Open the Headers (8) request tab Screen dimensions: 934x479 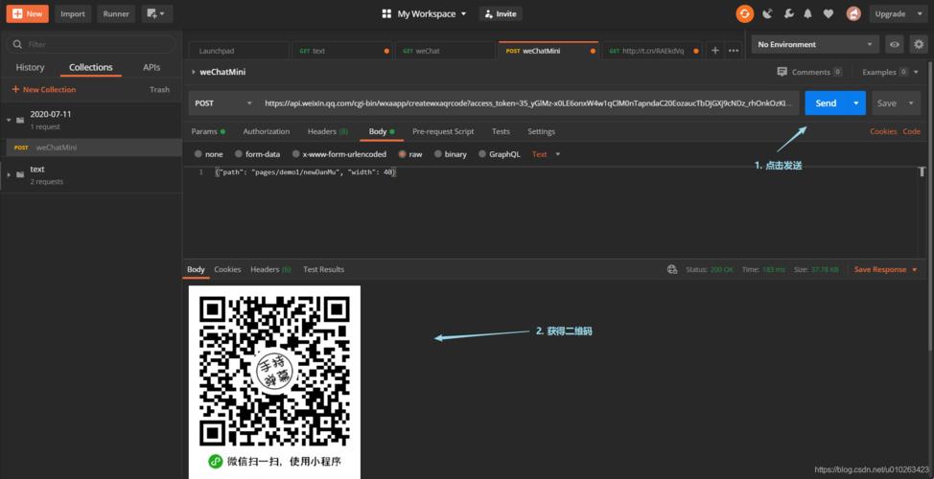click(x=328, y=131)
